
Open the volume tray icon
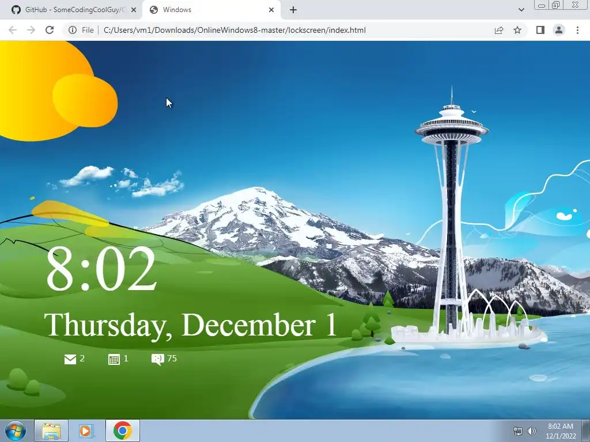pyautogui.click(x=532, y=430)
